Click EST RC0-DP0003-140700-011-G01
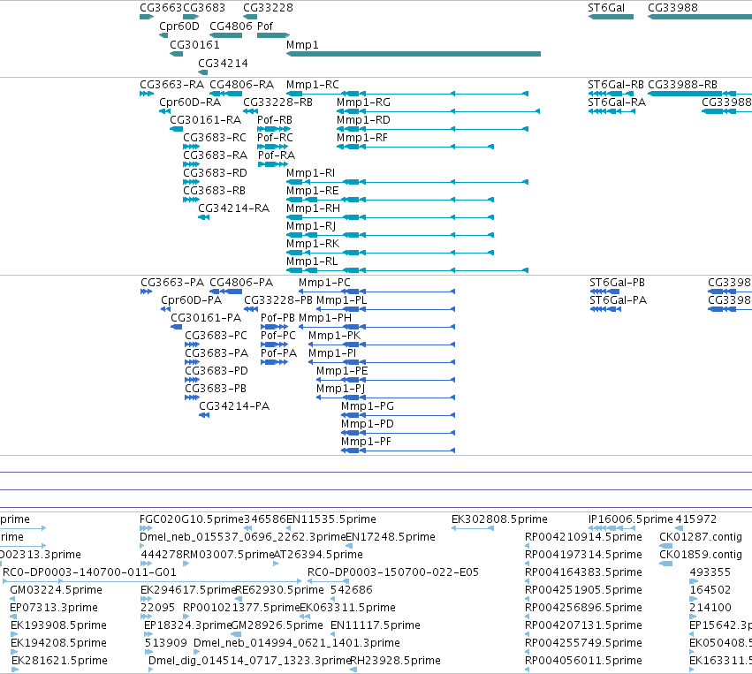 [x=152, y=581]
